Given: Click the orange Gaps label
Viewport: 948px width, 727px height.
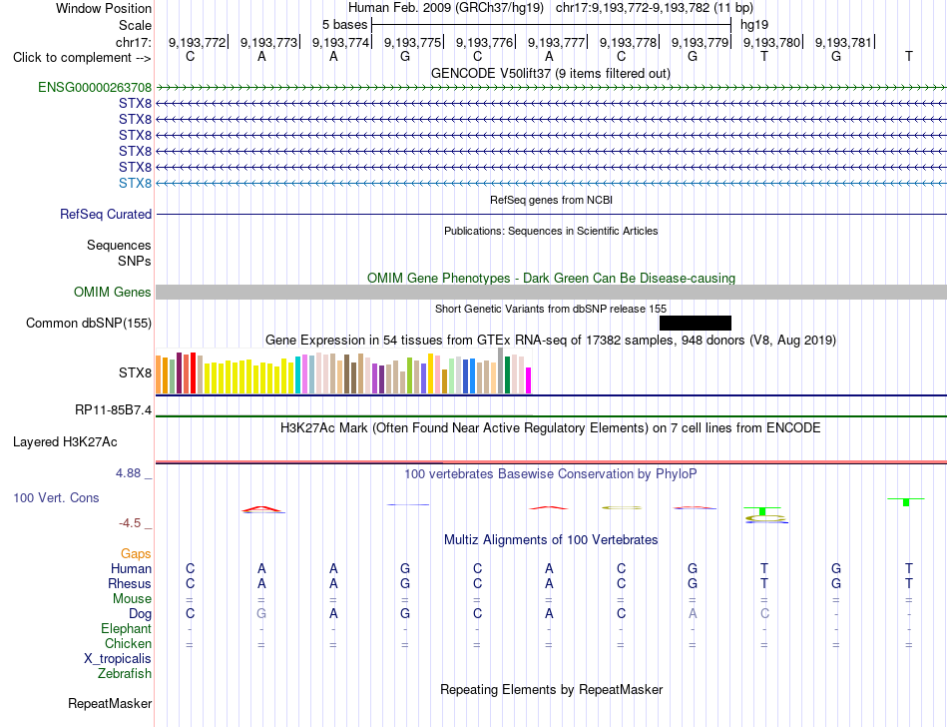Looking at the screenshot, I should point(136,554).
